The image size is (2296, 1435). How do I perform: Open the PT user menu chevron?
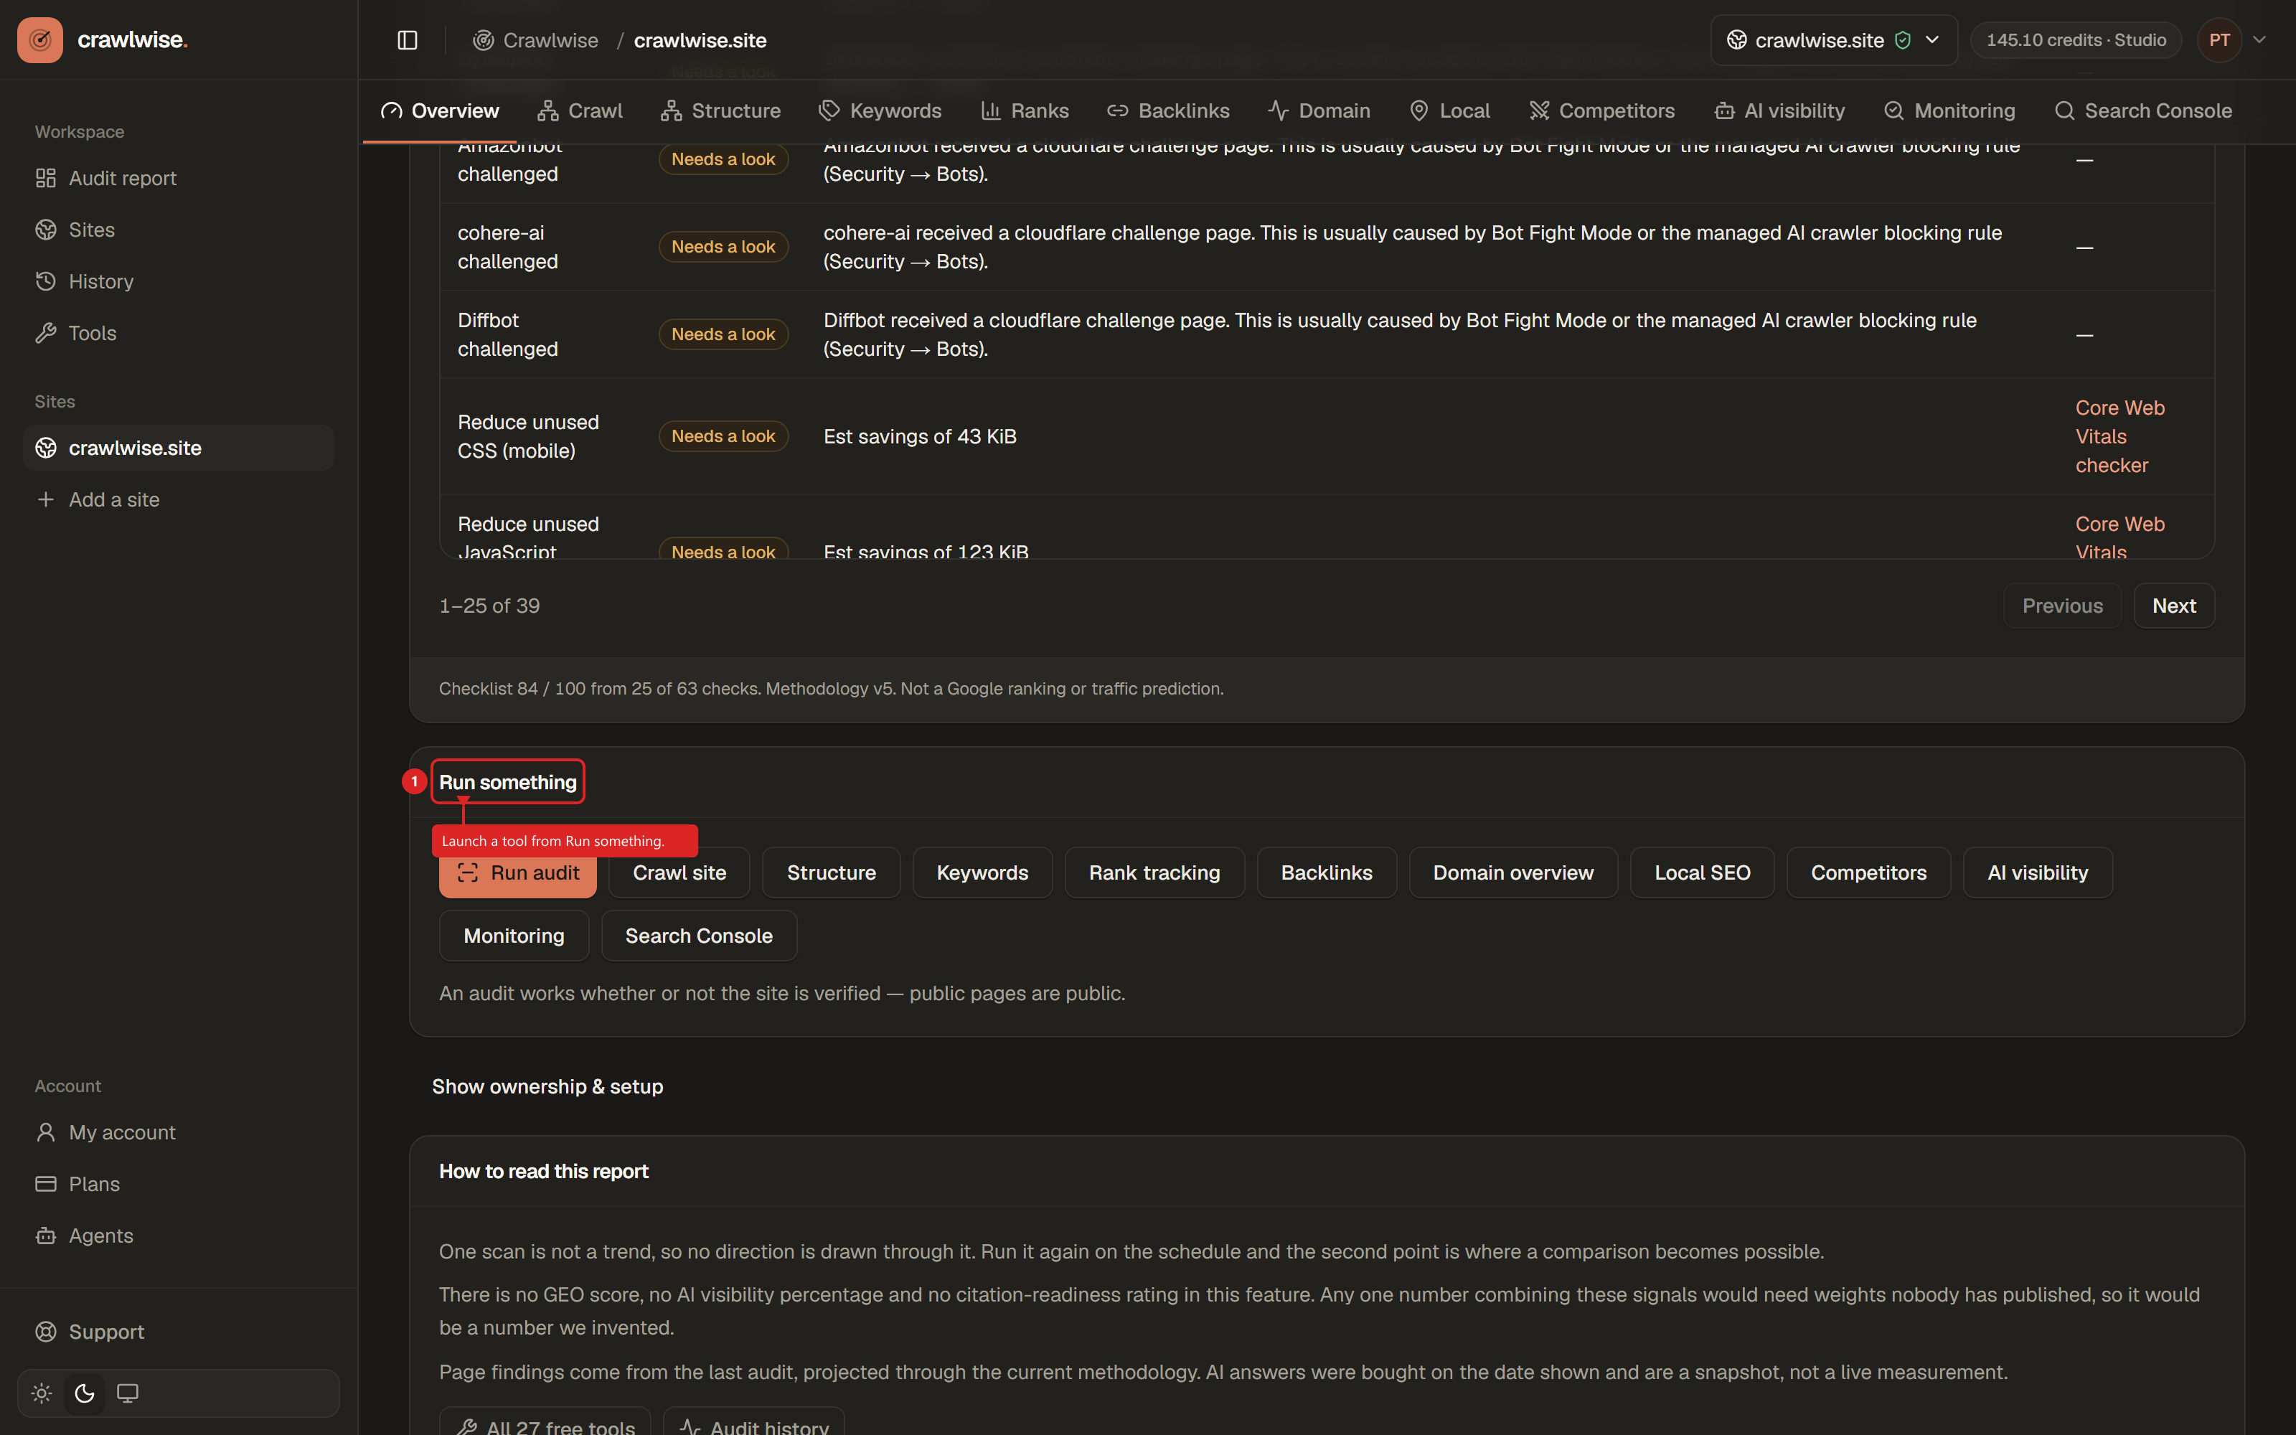coord(2260,40)
